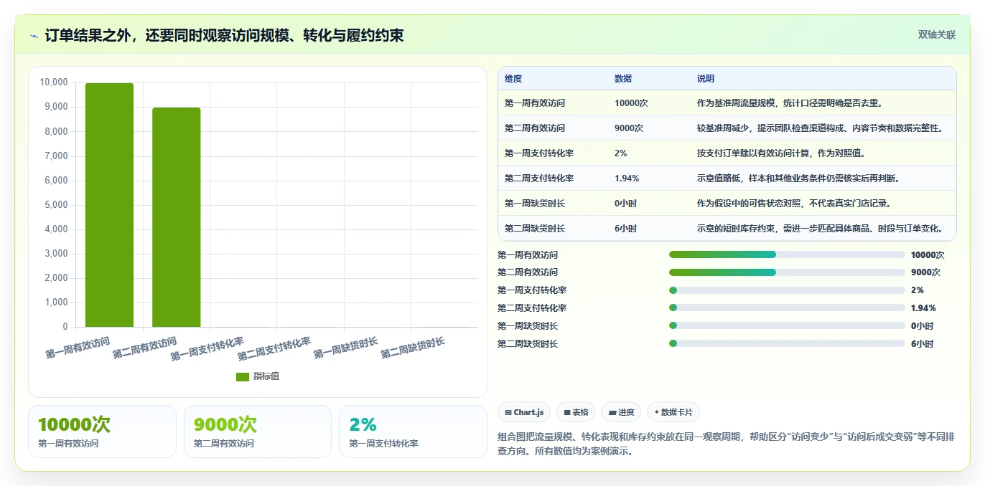Click the 2% cell in the table
The width and height of the screenshot is (985, 486).
pos(621,153)
